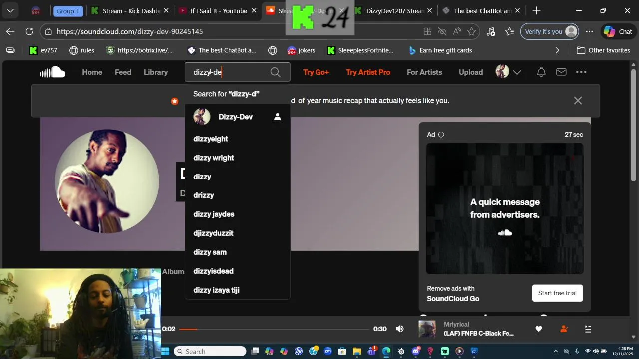Viewport: 639px width, 359px height.
Task: Open the tab list chevron
Action: tap(10, 10)
